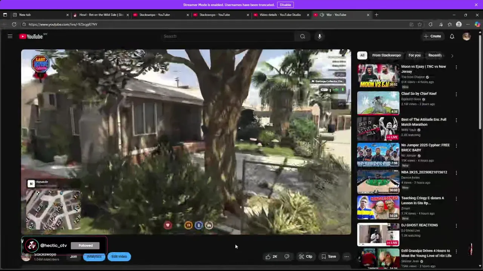The image size is (483, 271).
Task: Open Chief So by Chief Keef thumbnail
Action: click(378, 103)
